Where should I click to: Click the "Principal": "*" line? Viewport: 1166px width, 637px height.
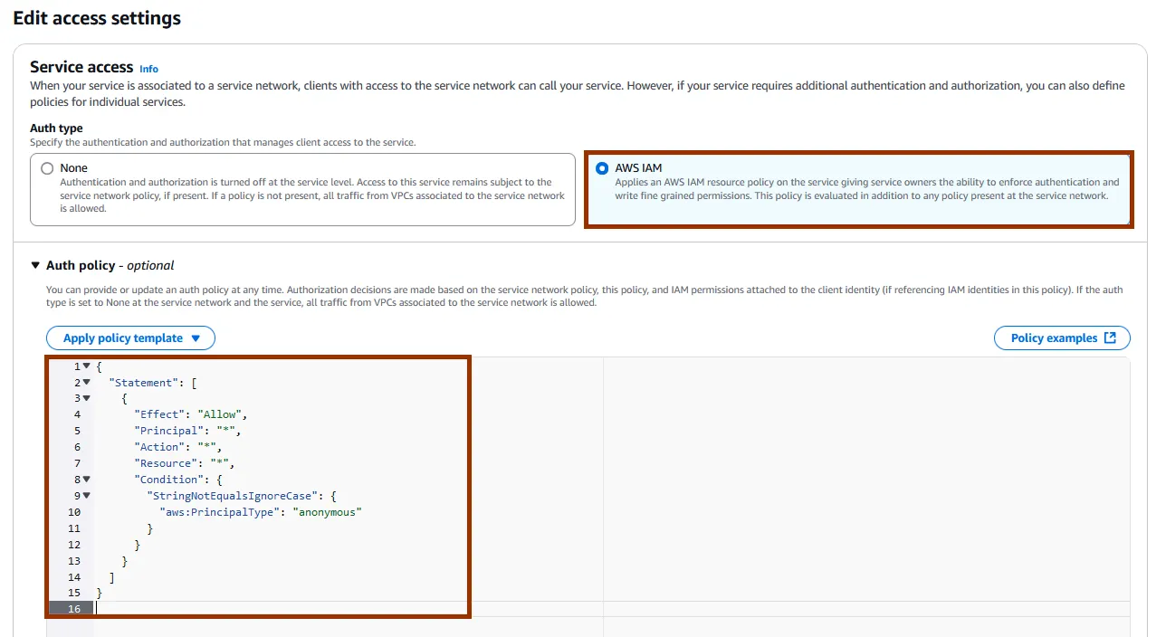187,431
